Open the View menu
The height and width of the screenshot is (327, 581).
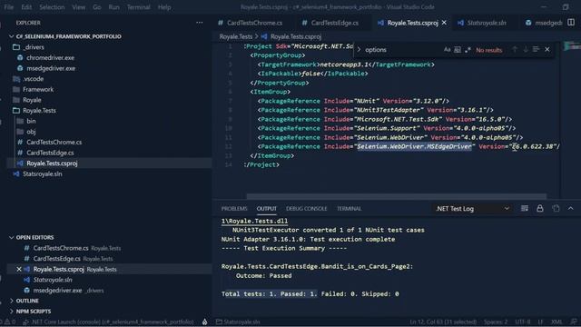[x=79, y=7]
